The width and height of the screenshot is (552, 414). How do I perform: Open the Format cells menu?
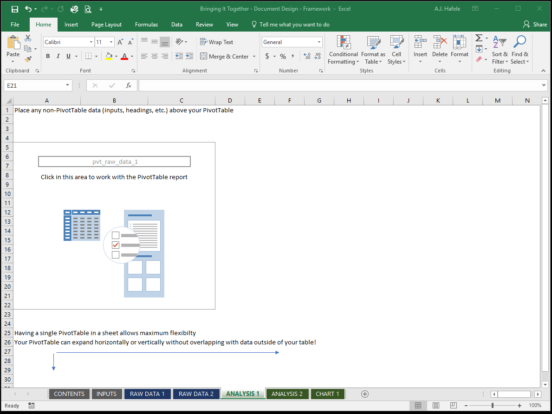click(460, 50)
